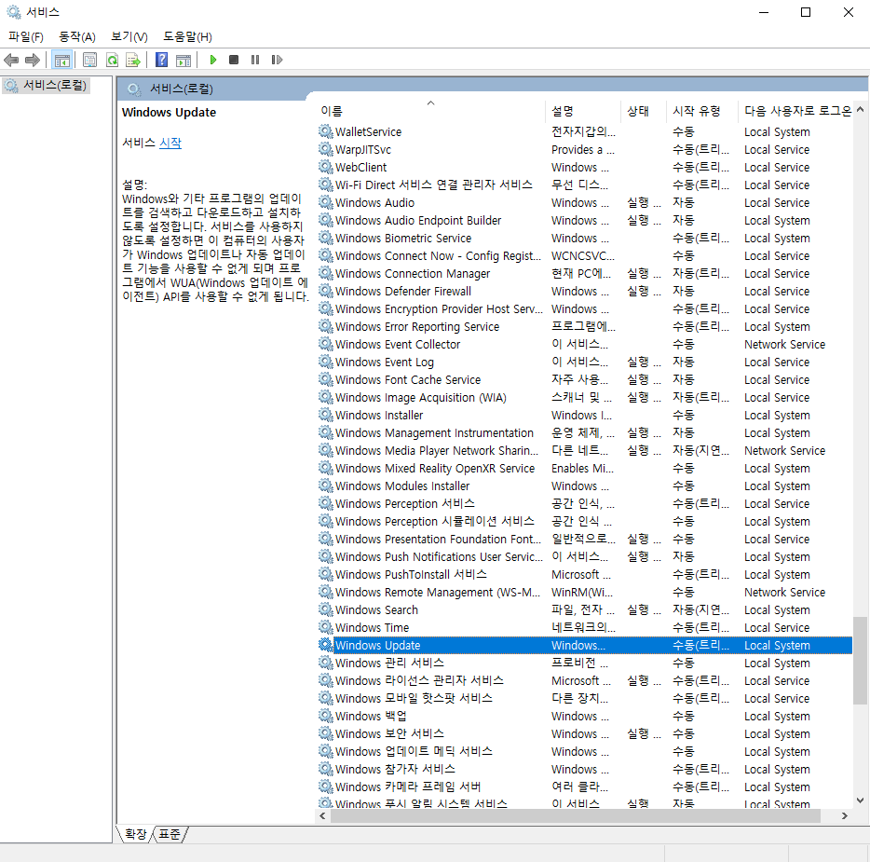This screenshot has width=870, height=862.
Task: Restart the service with the restart icon
Action: (277, 60)
